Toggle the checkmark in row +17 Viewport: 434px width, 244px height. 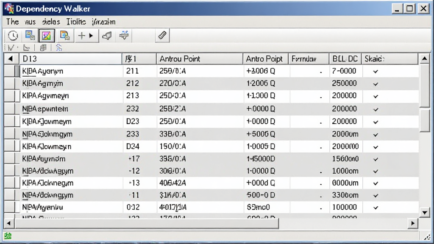pos(376,159)
